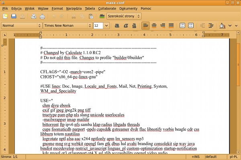Open the Plik menu
The height and width of the screenshot is (160, 241).
tap(5, 8)
